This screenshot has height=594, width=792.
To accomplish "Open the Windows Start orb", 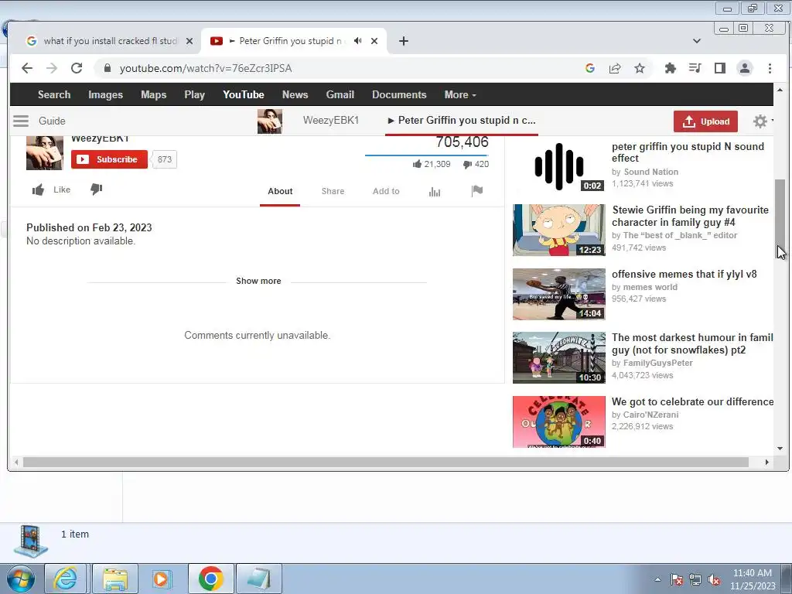I will [20, 579].
